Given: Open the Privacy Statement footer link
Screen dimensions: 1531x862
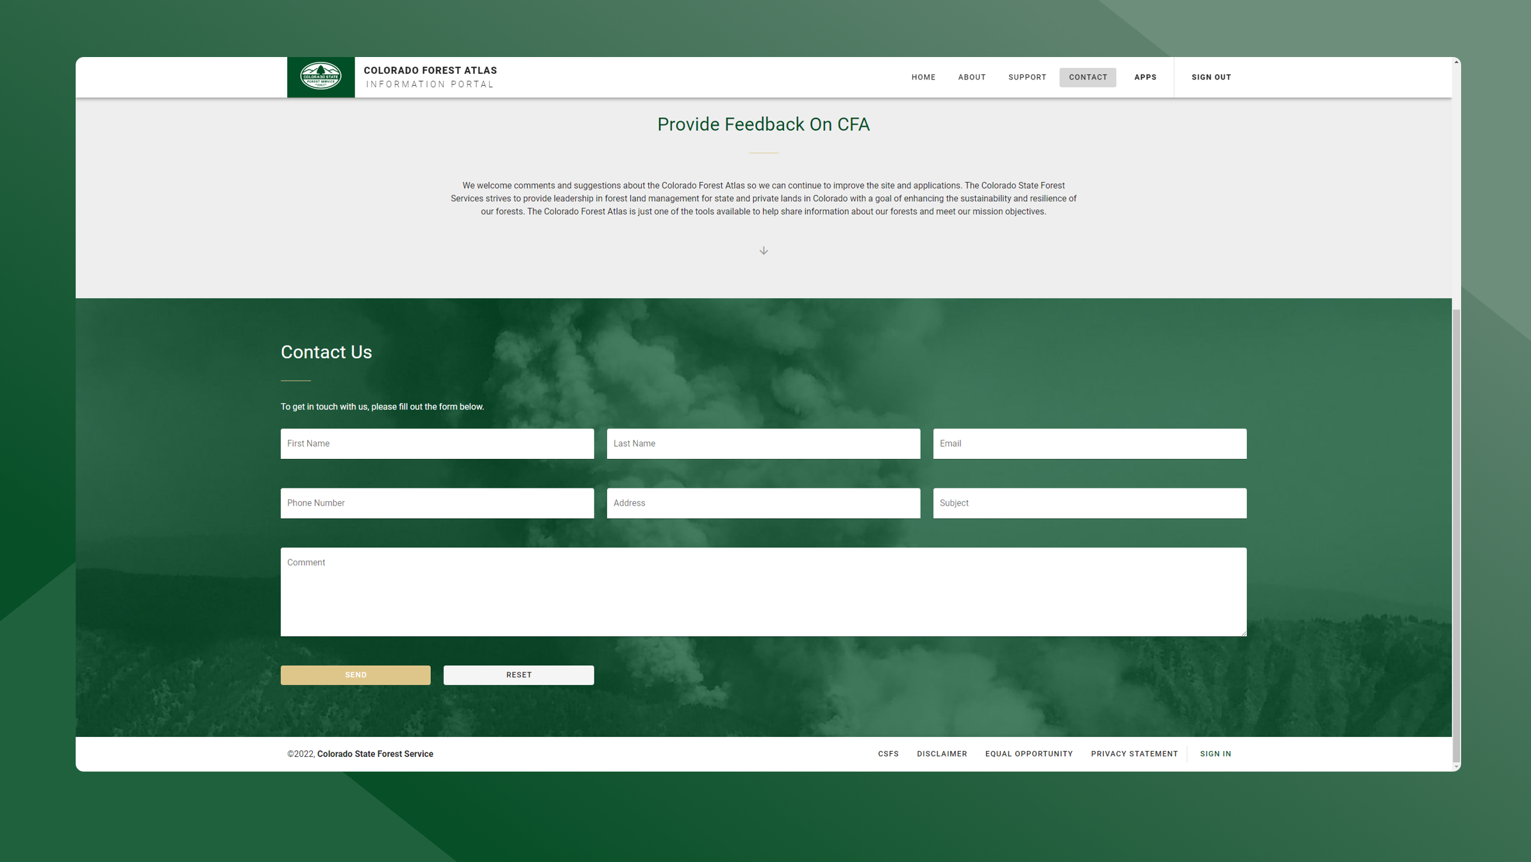Looking at the screenshot, I should (1134, 754).
